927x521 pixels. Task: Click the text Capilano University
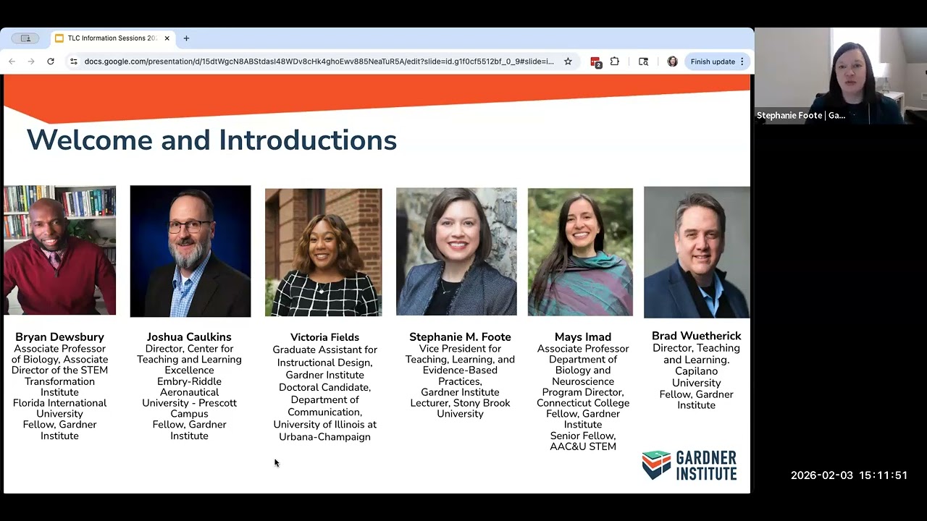pyautogui.click(x=697, y=377)
